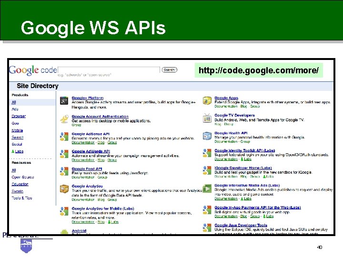Click the Penn State shield logo
This screenshot has width=343, height=257.
click(x=26, y=246)
